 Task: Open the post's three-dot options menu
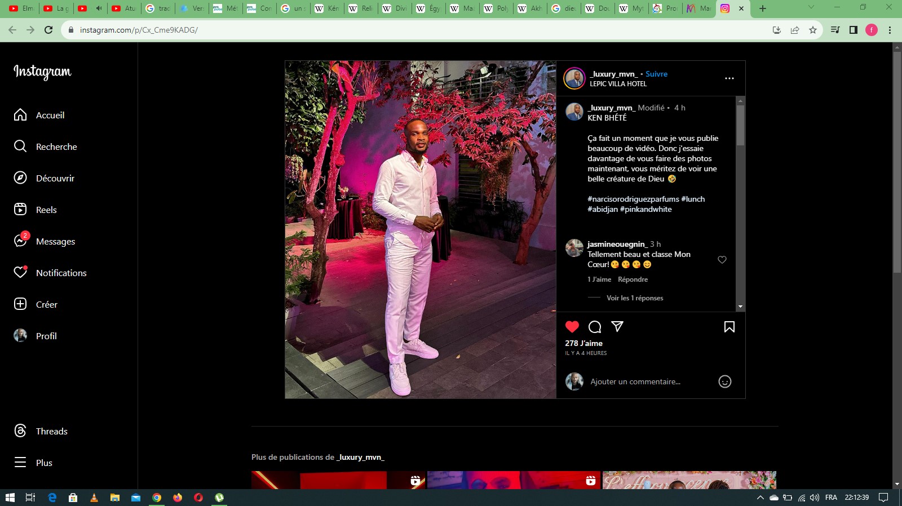pos(729,78)
